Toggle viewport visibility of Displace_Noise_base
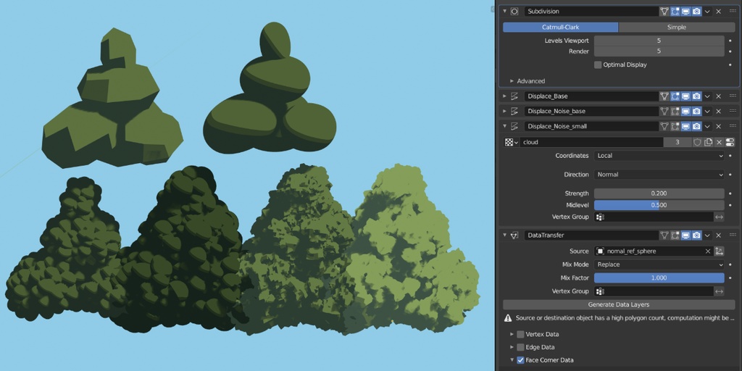Screen dimensions: 742x371 tap(685, 111)
